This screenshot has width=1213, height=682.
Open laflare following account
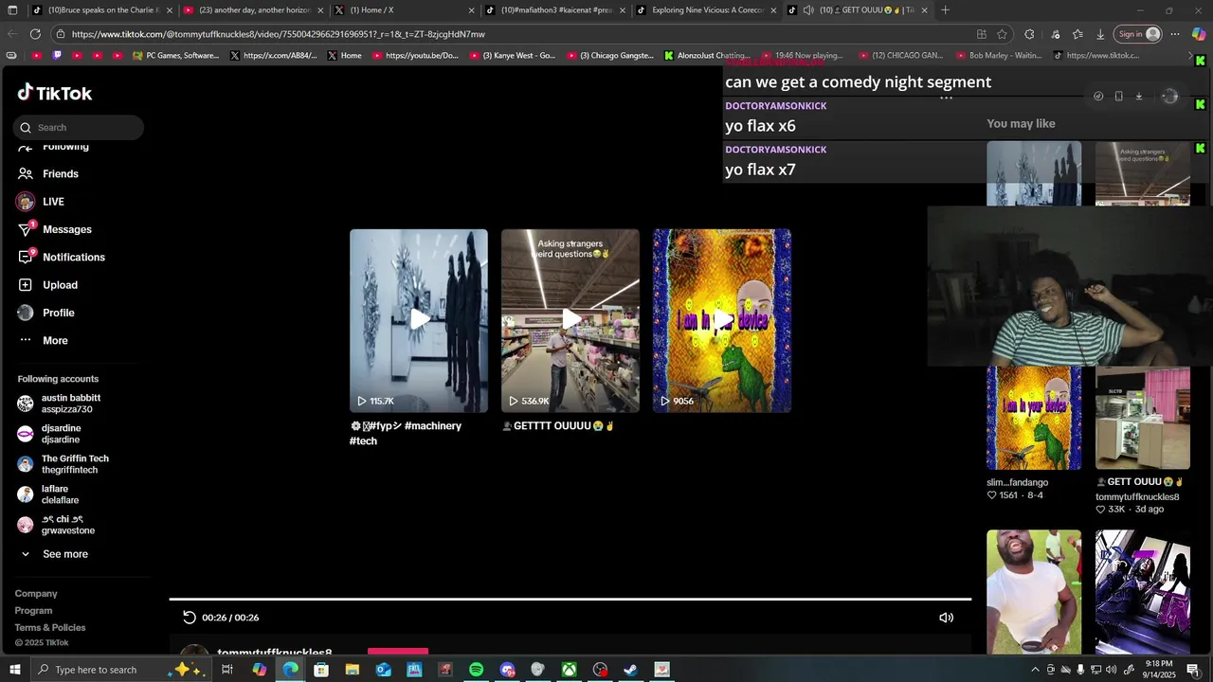coord(48,494)
